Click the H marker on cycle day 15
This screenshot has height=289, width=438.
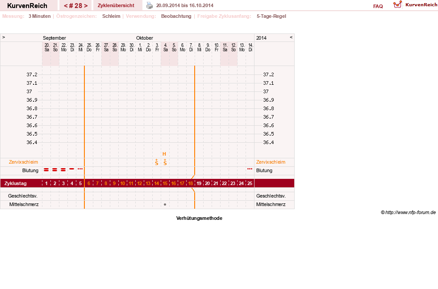pos(164,154)
